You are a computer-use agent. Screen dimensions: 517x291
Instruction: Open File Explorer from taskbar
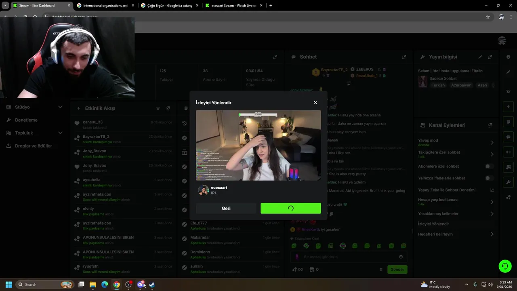[x=93, y=285]
